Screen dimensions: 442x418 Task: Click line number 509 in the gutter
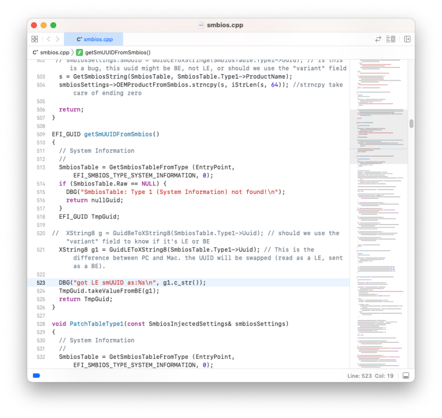[41, 134]
